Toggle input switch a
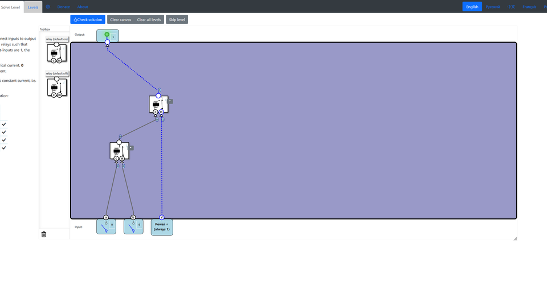Screen dimensions: 547x307 (105, 227)
